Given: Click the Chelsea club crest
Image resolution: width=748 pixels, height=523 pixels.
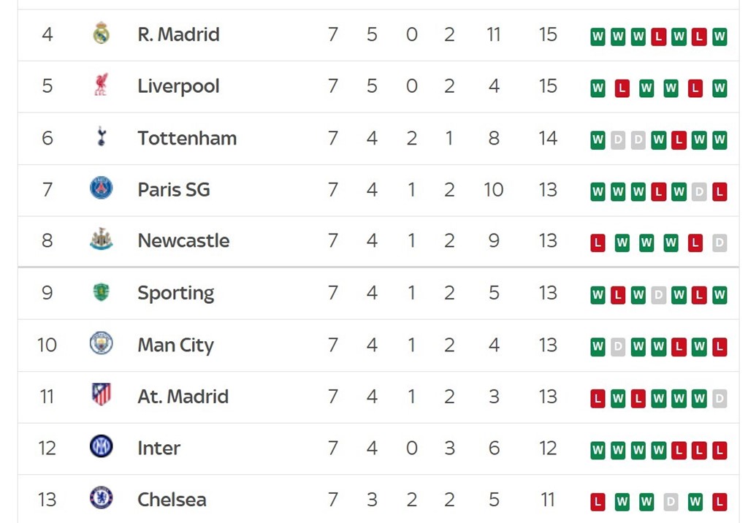Looking at the screenshot, I should tap(101, 498).
